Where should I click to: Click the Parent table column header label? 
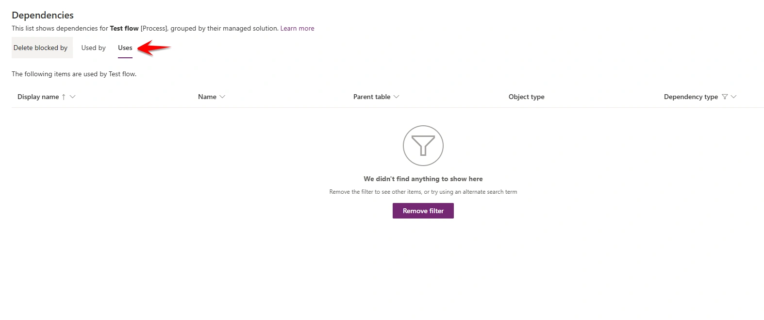point(372,97)
